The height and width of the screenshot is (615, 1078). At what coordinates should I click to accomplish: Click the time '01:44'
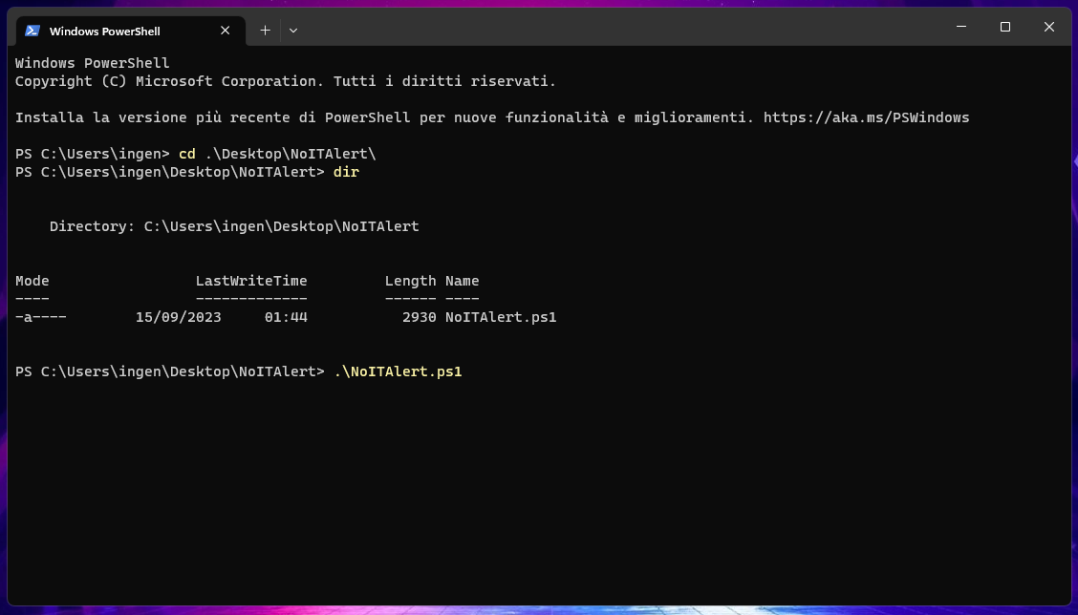tap(286, 317)
